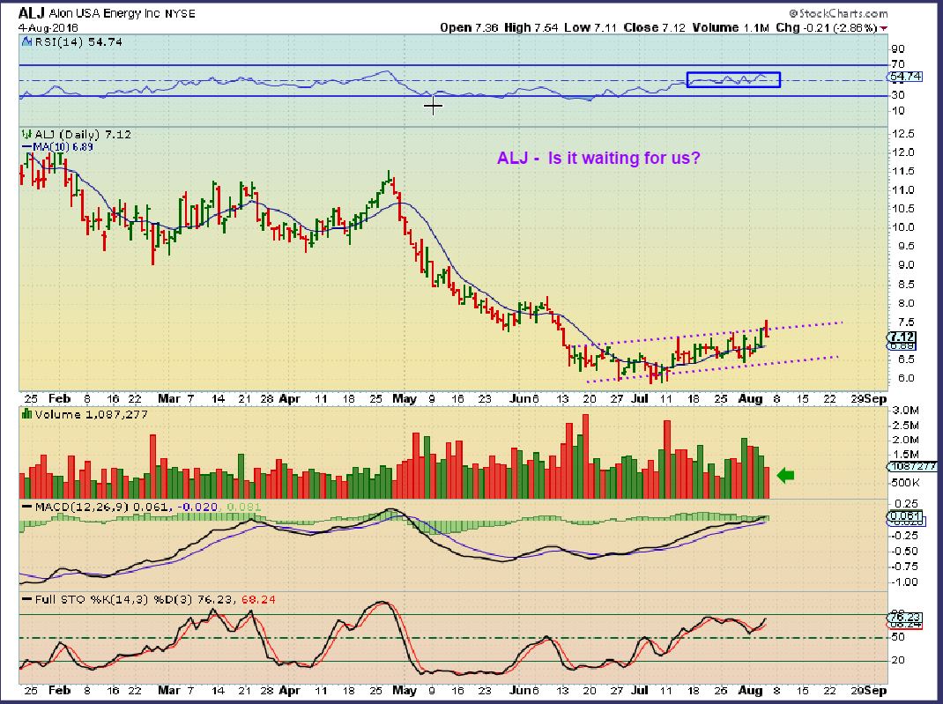Click the RSI(14) 54.74 legend label
943x704 pixels.
point(78,42)
